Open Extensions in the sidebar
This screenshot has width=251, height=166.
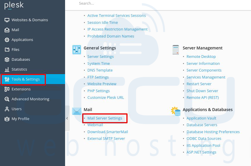point(21,89)
